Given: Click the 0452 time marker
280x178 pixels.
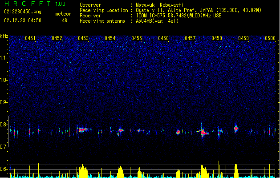Looking at the screenshot, I should pos(57,38).
